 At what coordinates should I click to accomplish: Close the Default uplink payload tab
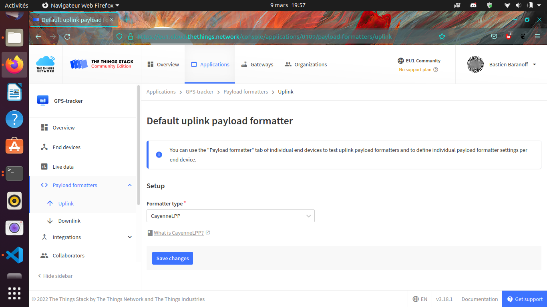[112, 20]
